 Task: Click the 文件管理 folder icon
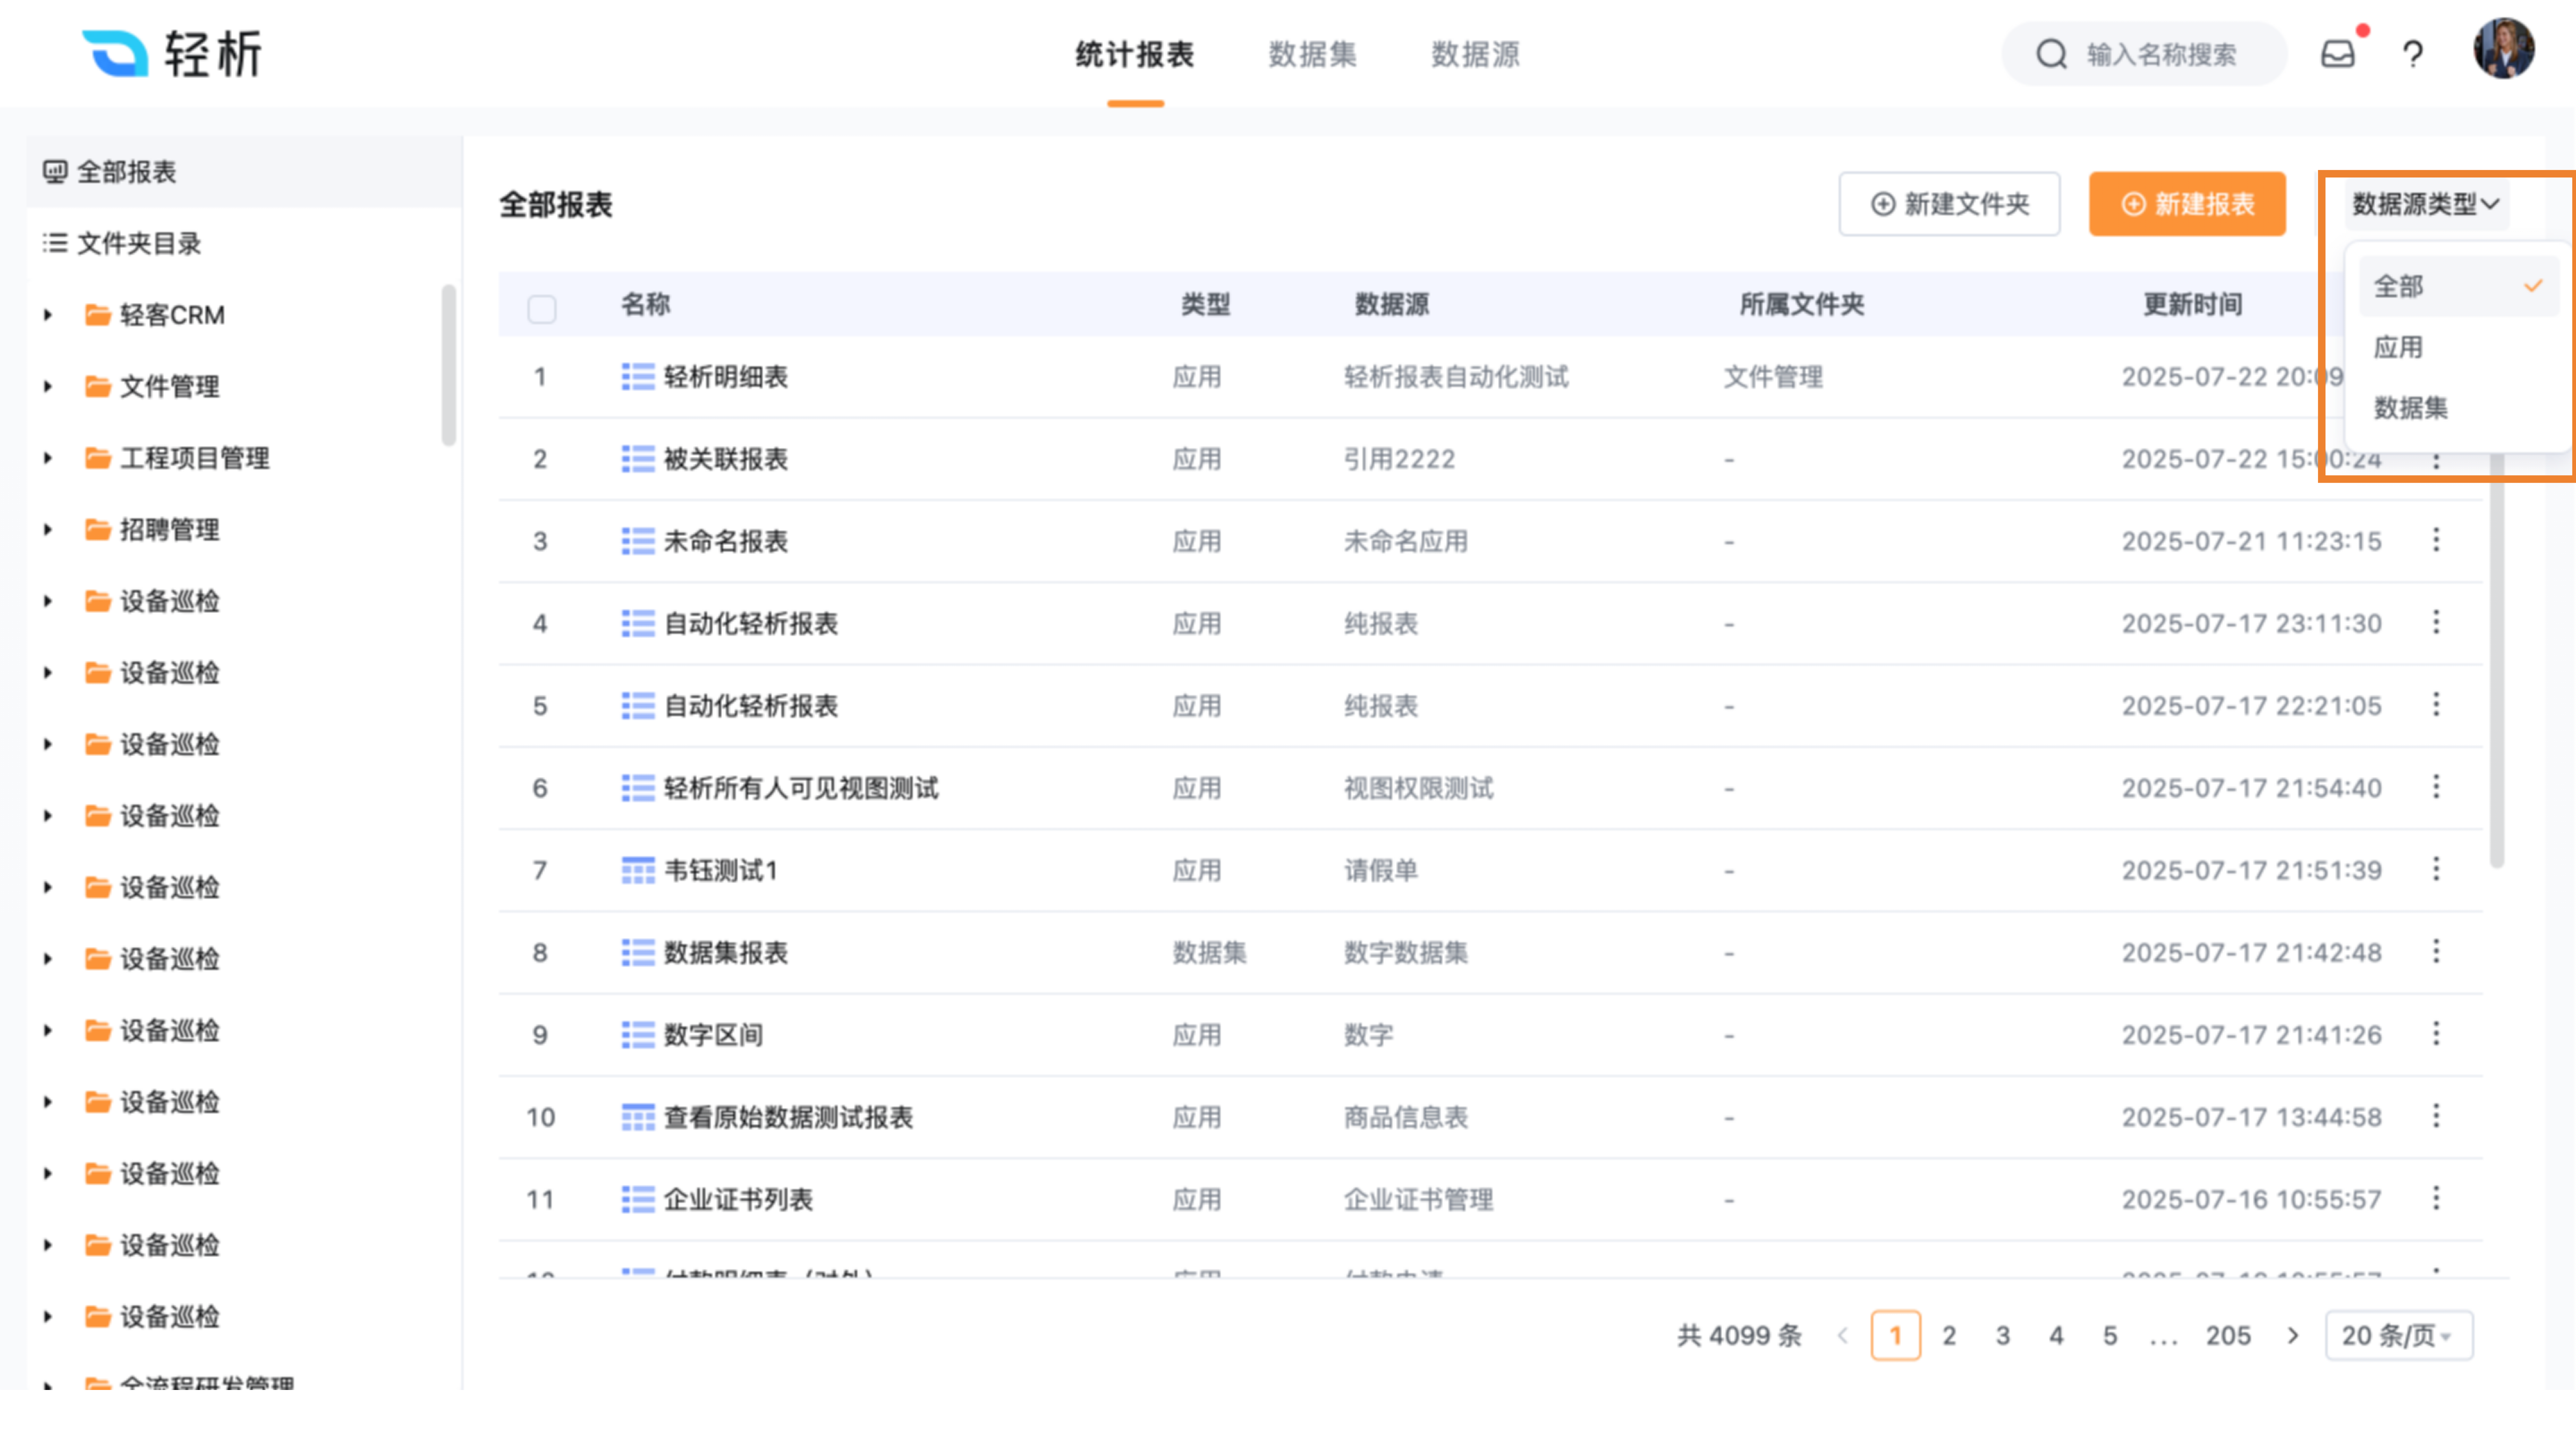pyautogui.click(x=98, y=387)
